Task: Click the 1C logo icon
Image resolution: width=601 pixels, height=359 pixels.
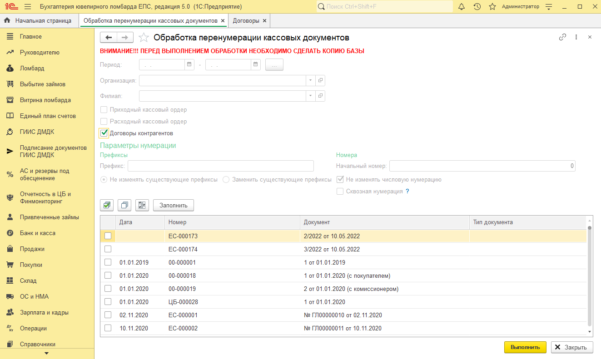Action: 11,7
